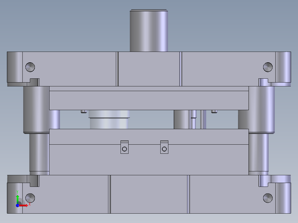Image resolution: width=298 pixels, height=223 pixels.
Task: Select the upper plate's left circular hole
Action: (30, 67)
